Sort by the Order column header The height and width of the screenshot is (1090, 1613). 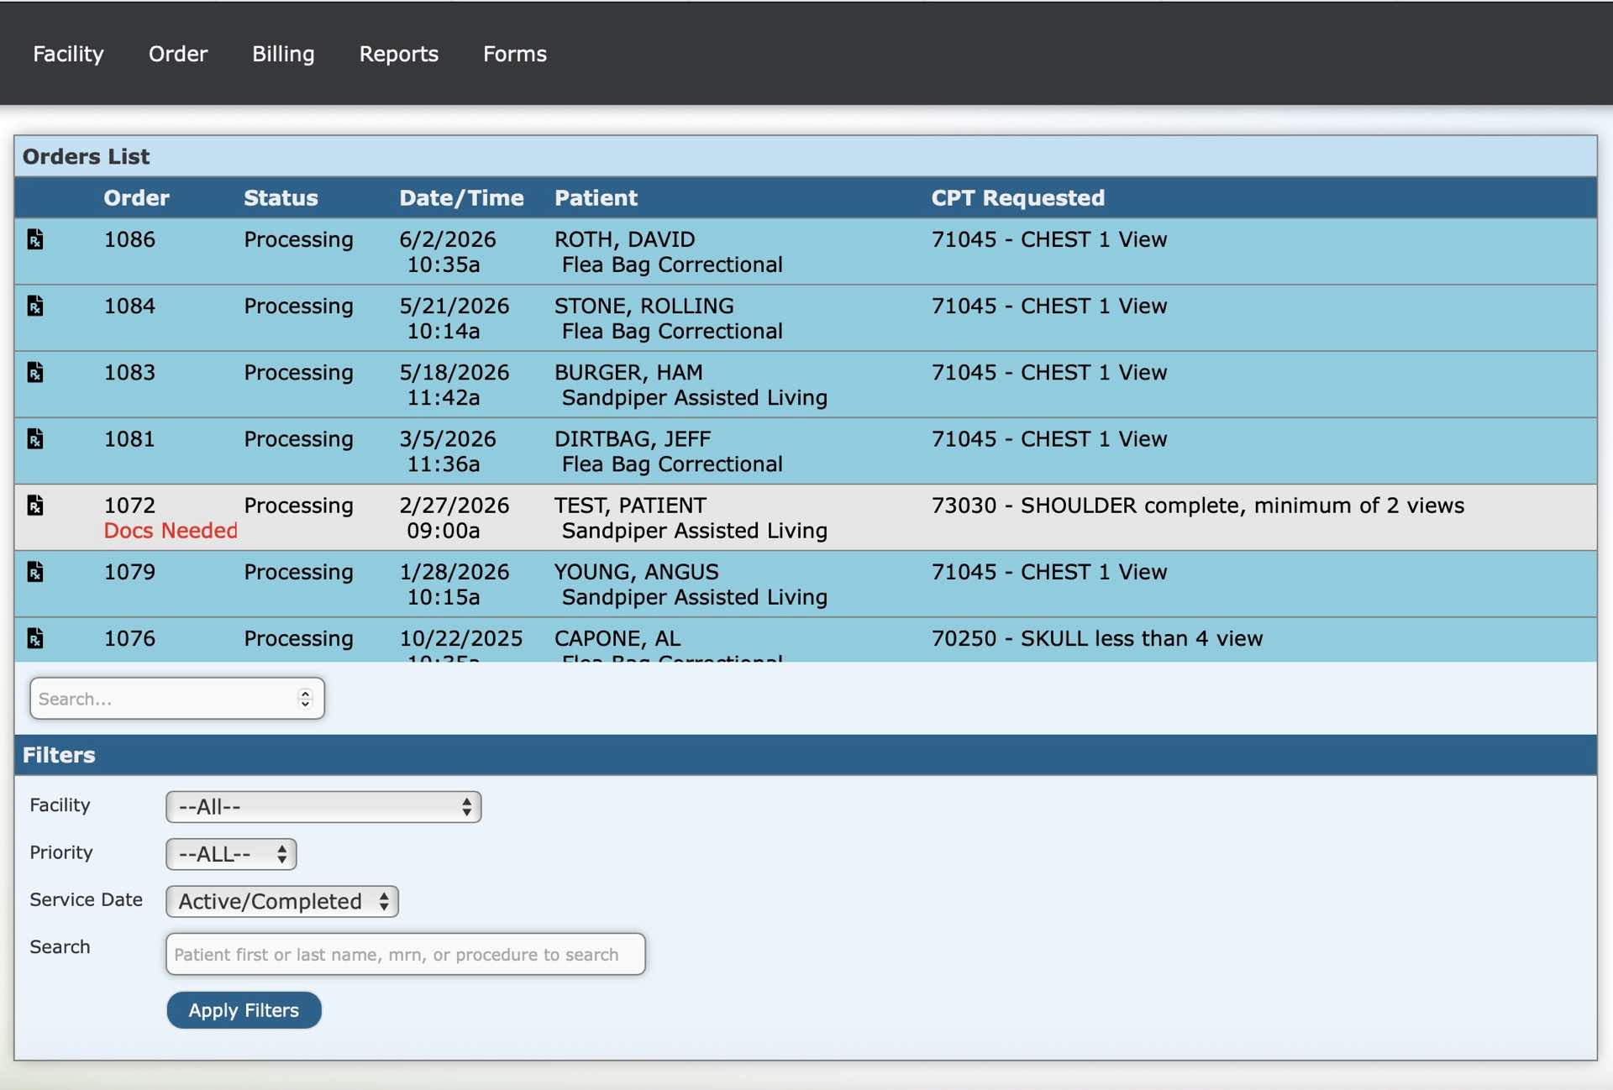point(136,198)
